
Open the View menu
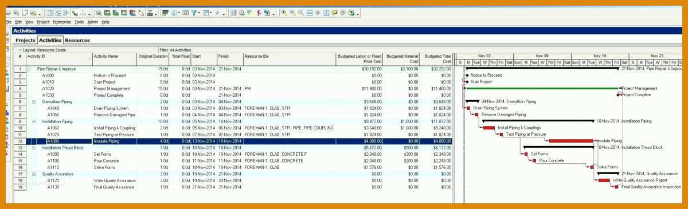point(29,22)
